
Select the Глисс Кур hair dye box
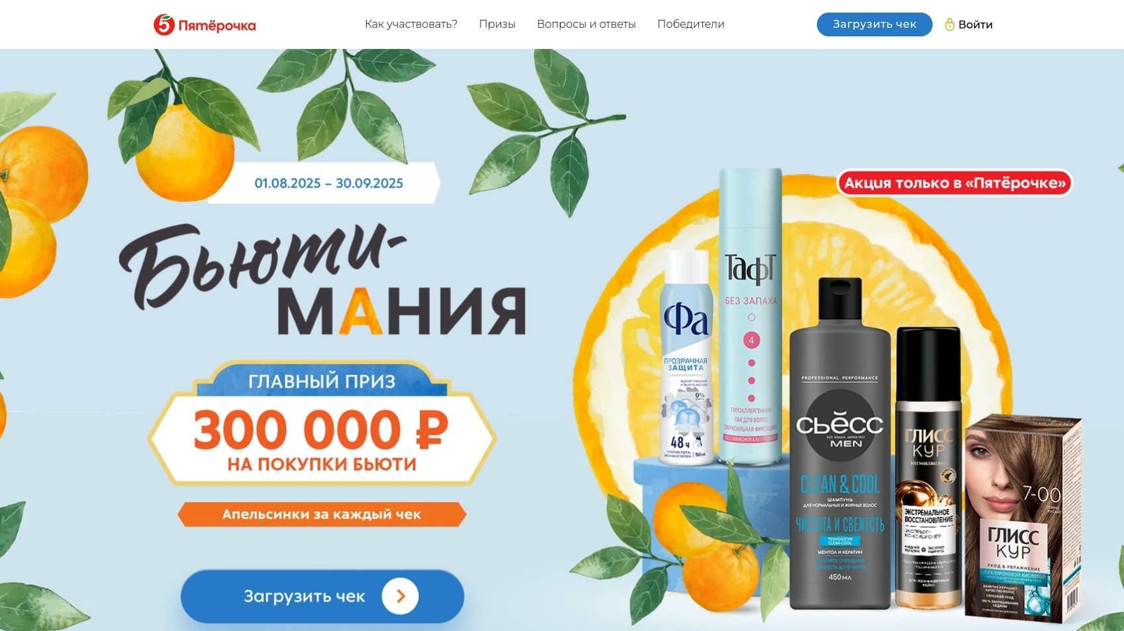pos(1021,519)
